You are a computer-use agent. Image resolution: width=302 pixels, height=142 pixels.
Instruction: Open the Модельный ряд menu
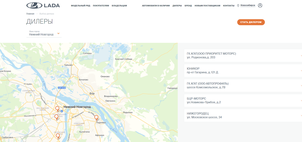(81, 6)
